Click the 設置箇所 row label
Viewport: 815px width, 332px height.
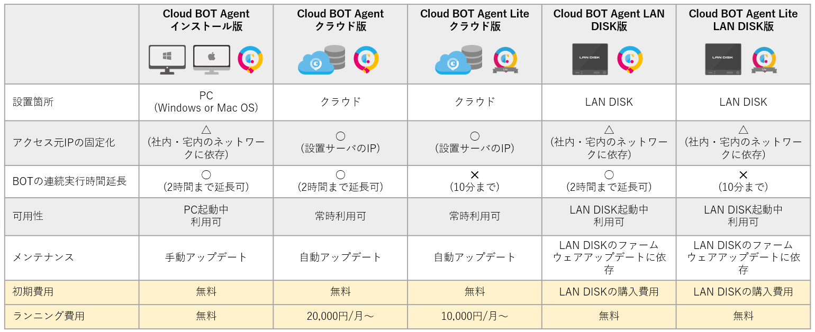tap(33, 102)
